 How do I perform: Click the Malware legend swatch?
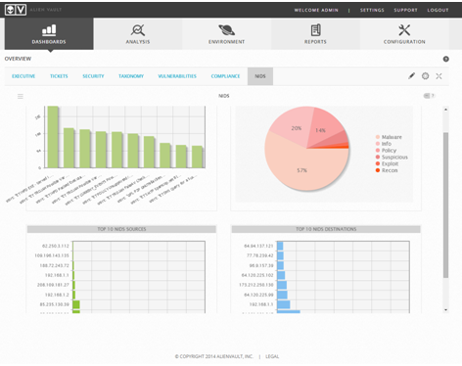pyautogui.click(x=378, y=137)
